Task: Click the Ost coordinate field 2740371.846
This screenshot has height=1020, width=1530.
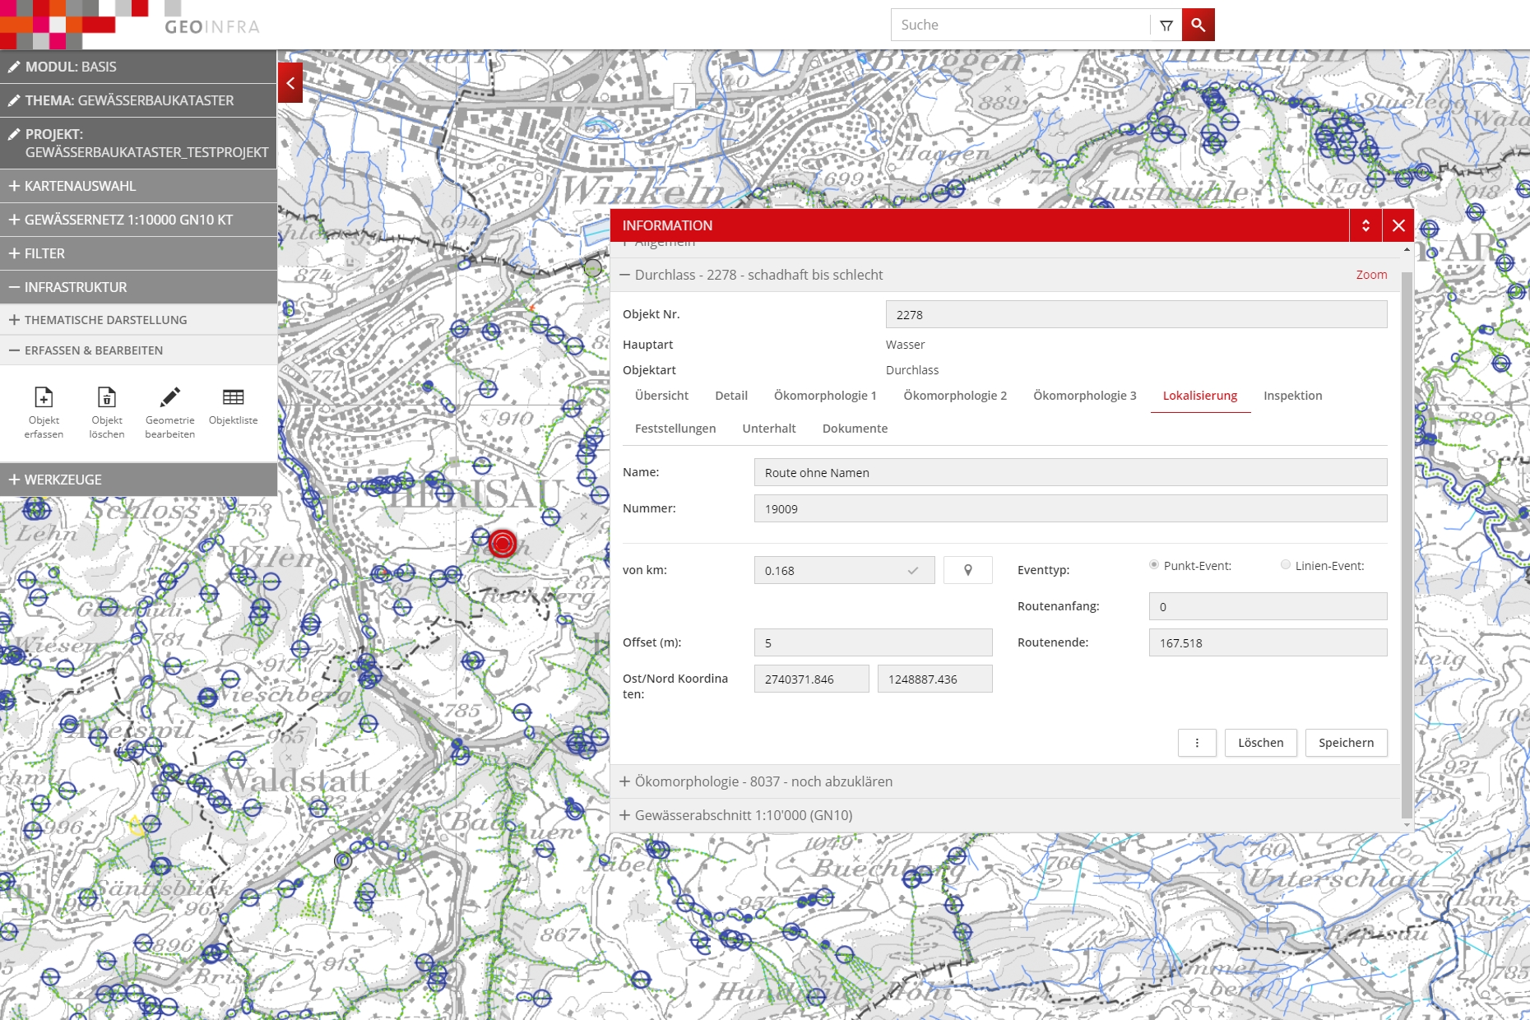Action: click(x=811, y=679)
